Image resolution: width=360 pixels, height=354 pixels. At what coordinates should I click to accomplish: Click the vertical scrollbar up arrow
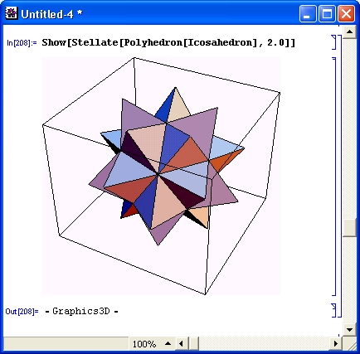(349, 32)
